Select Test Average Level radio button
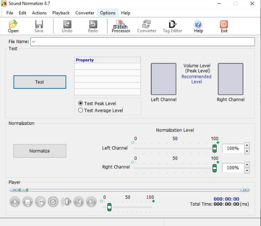The height and width of the screenshot is (226, 261). point(81,110)
